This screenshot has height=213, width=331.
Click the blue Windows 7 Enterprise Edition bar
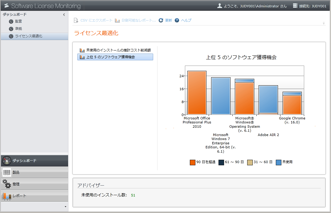pyautogui.click(x=221, y=96)
